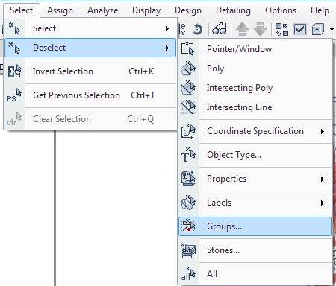Screen dimensions: 336x286
Task: Click the Groups deselect icon
Action: pos(188,226)
